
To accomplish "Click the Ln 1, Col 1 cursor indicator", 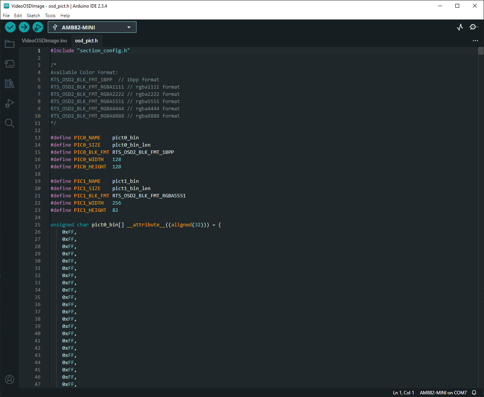I will [x=403, y=392].
